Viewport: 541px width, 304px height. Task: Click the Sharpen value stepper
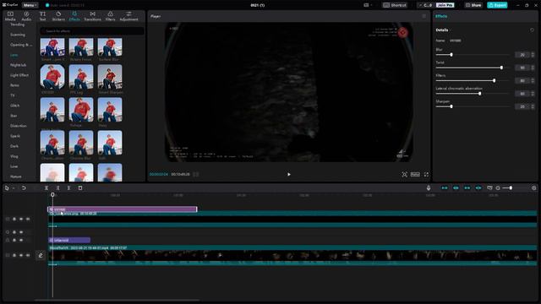click(533, 106)
